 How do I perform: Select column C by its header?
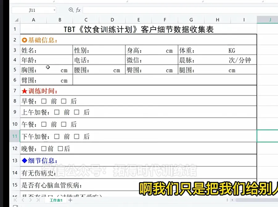click(x=86, y=20)
